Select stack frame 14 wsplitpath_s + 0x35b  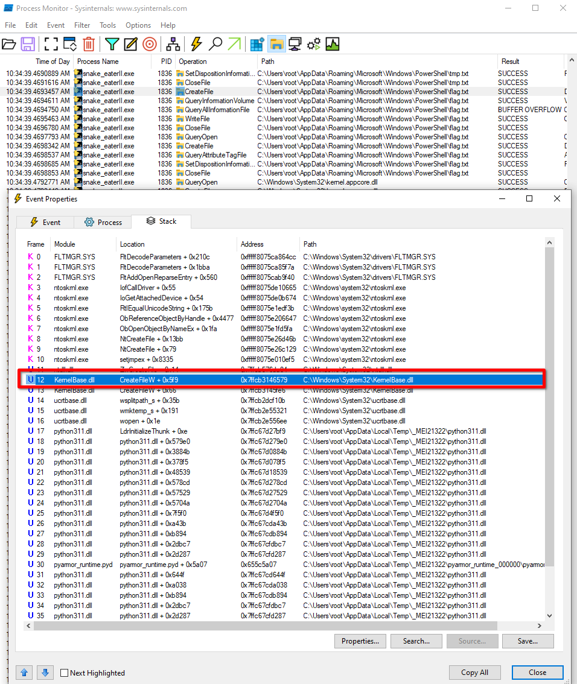[284, 401]
